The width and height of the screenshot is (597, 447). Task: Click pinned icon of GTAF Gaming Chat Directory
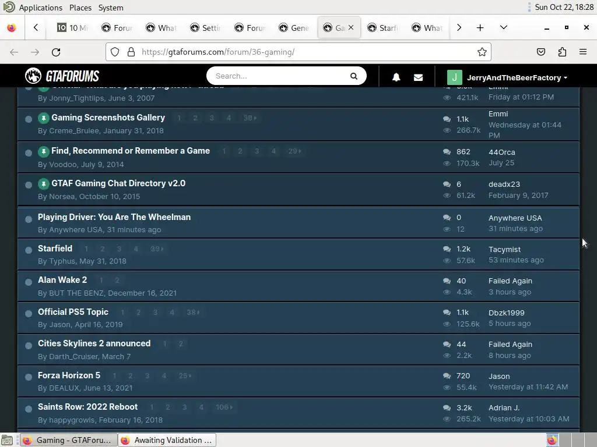[43, 183]
